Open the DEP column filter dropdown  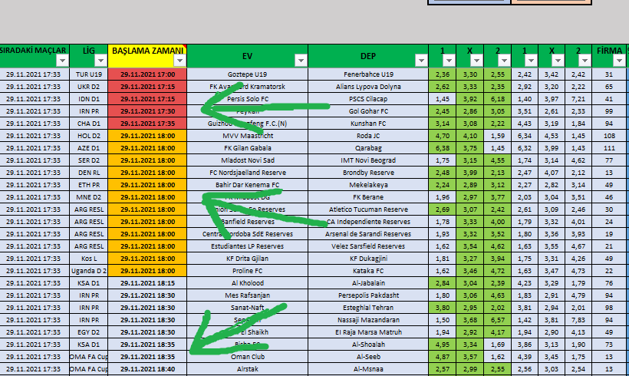coord(420,61)
